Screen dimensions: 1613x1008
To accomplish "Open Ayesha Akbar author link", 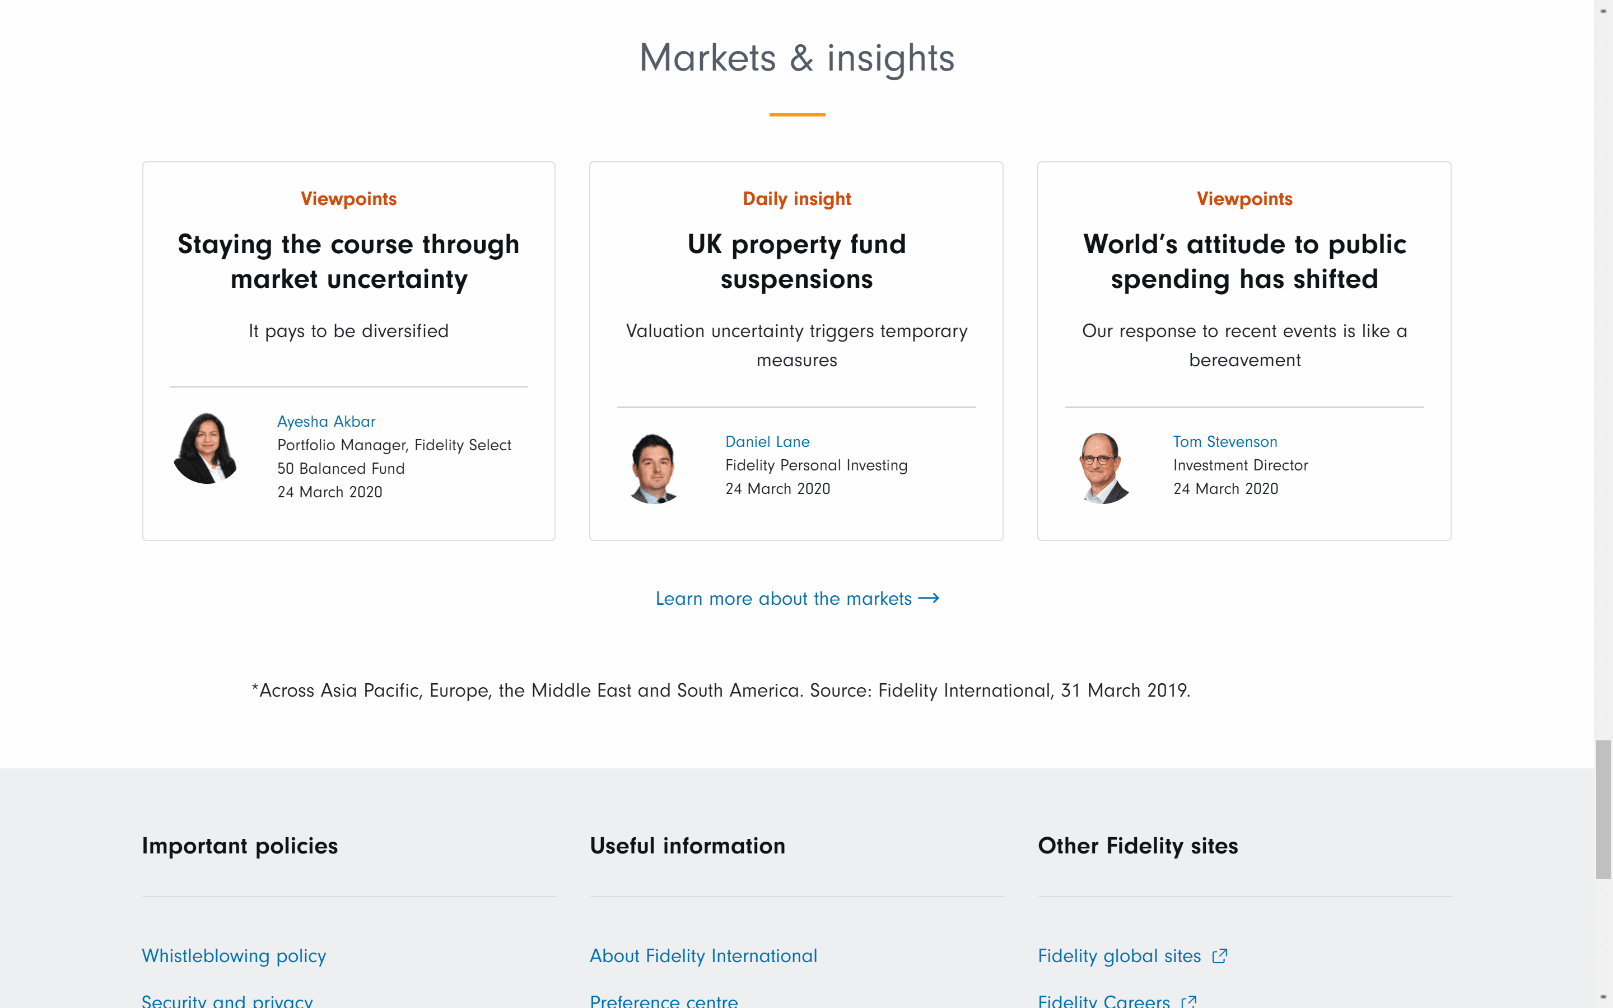I will 326,421.
